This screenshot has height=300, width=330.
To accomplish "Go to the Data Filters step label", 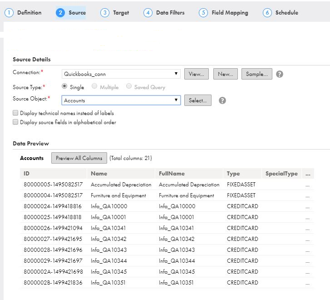I will 170,13.
